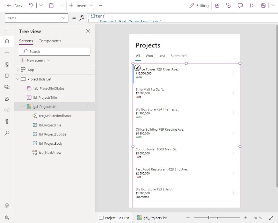
Task: Expand the App node
Action: [x=17, y=70]
